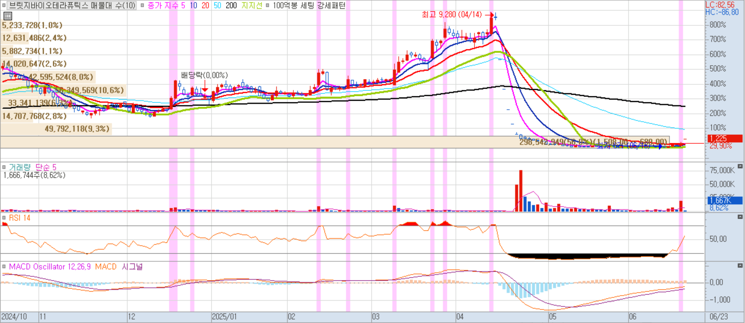Toggle the MACD Oscillator indicator marker square
Image resolution: width=745 pixels, height=323 pixels.
[4, 267]
